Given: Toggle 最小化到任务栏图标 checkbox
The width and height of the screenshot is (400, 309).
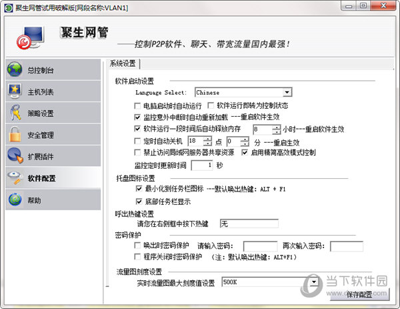Looking at the screenshot, I should [139, 188].
